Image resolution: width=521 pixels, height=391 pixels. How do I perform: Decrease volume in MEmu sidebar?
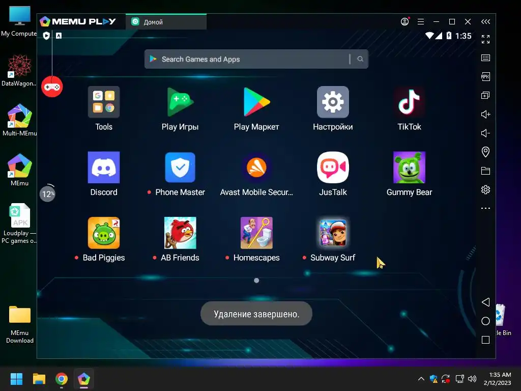click(485, 133)
